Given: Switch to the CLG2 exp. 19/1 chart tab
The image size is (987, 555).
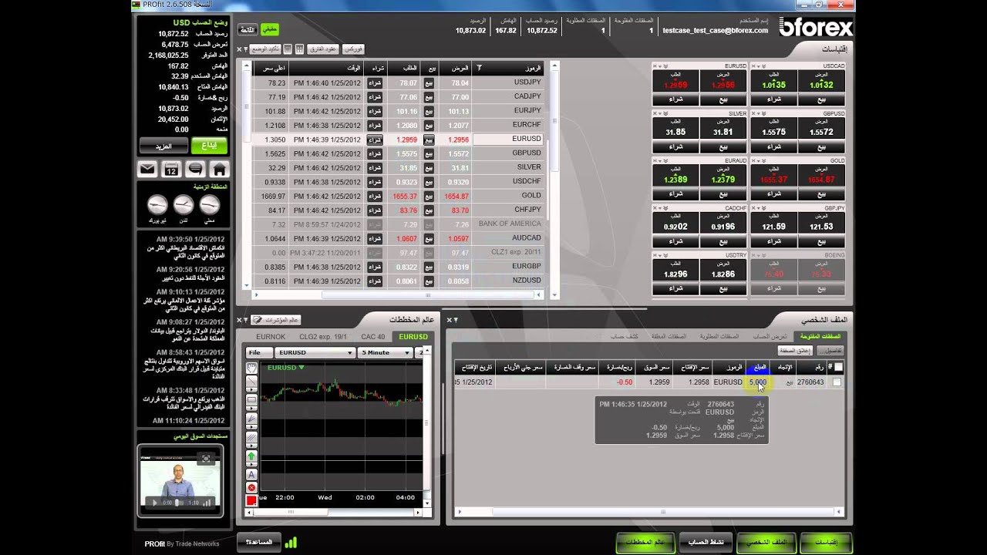Looking at the screenshot, I should 324,337.
